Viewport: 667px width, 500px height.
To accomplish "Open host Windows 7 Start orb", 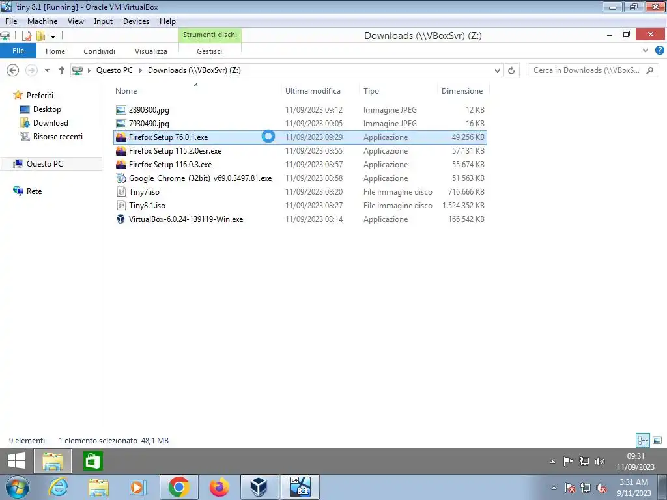I will click(17, 487).
